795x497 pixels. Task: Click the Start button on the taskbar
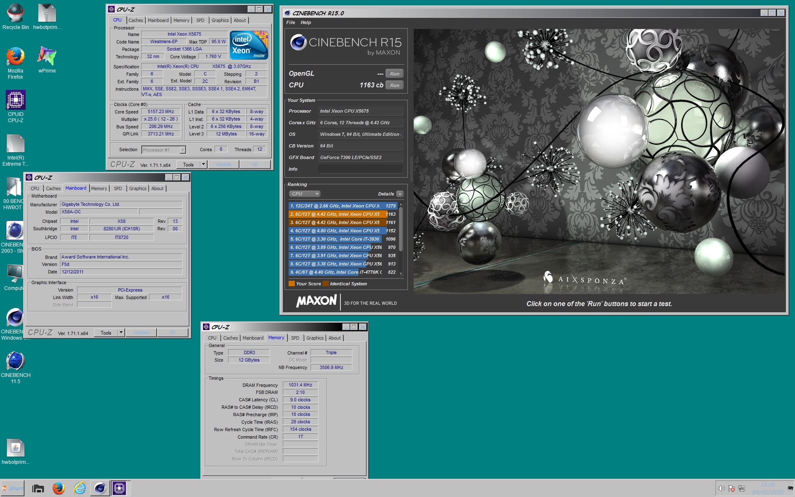pos(12,488)
